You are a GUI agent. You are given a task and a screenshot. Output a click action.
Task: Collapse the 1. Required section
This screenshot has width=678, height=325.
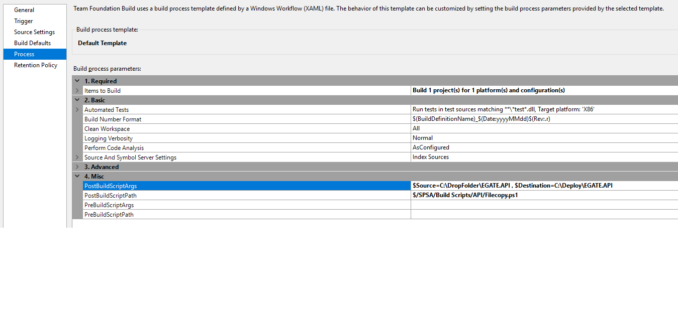[77, 81]
